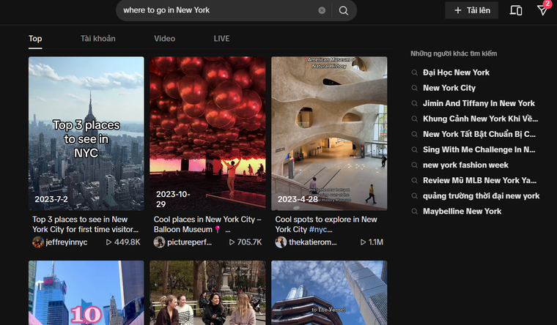Screen dimensions: 557x325
Task: Click the device/app download icon
Action: (516, 10)
